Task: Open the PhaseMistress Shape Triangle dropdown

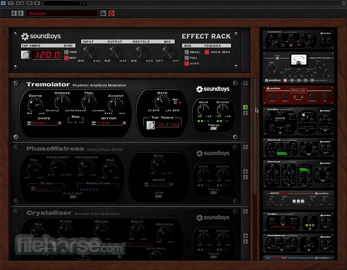Action: (172, 184)
